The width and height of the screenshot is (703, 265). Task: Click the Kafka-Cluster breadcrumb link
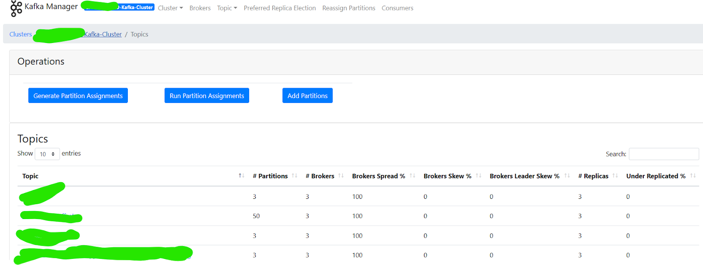(x=103, y=34)
